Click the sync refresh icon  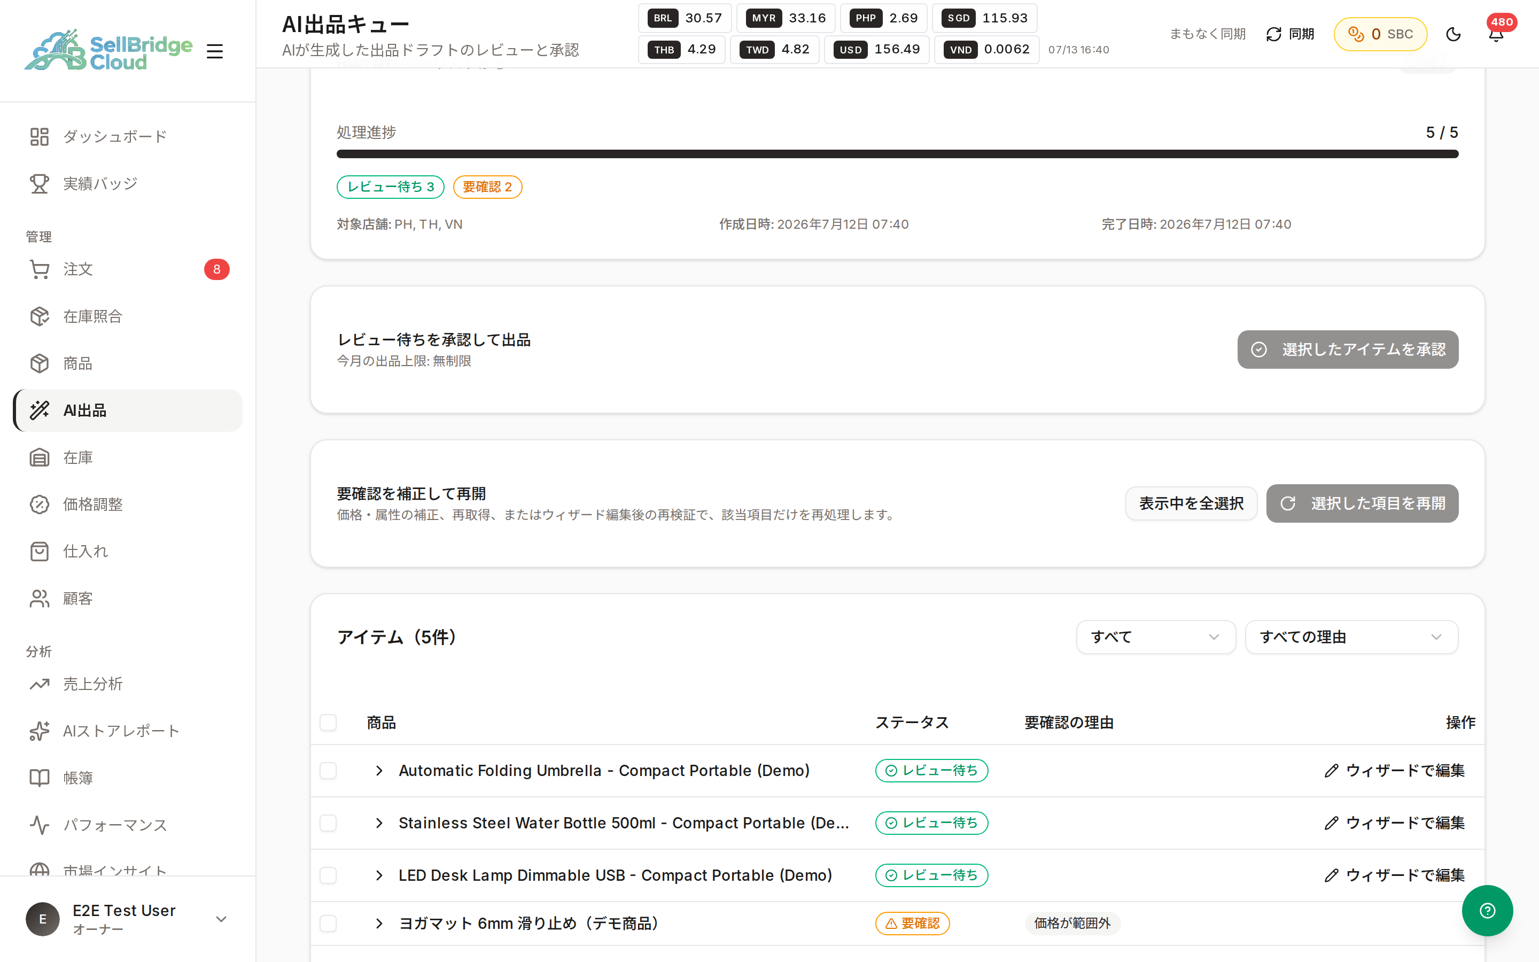click(1274, 34)
